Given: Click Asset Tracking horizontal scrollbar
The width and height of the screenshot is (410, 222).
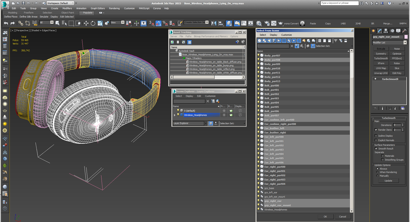Looking at the screenshot, I should tap(207, 77).
